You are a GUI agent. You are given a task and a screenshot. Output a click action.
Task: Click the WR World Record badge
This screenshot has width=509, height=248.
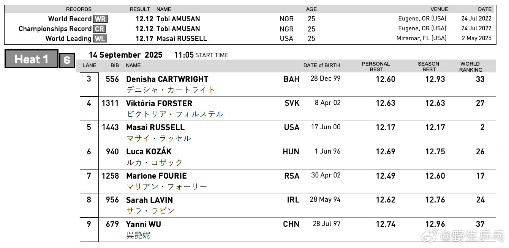pyautogui.click(x=100, y=19)
